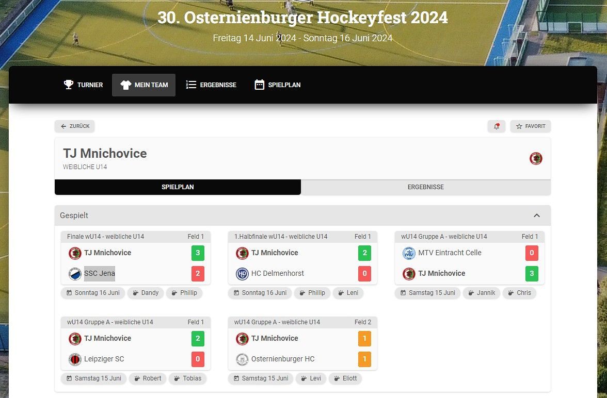Screen dimensions: 607x398
Task: Click the MTV Eintracht Celle logo
Action: [409, 253]
